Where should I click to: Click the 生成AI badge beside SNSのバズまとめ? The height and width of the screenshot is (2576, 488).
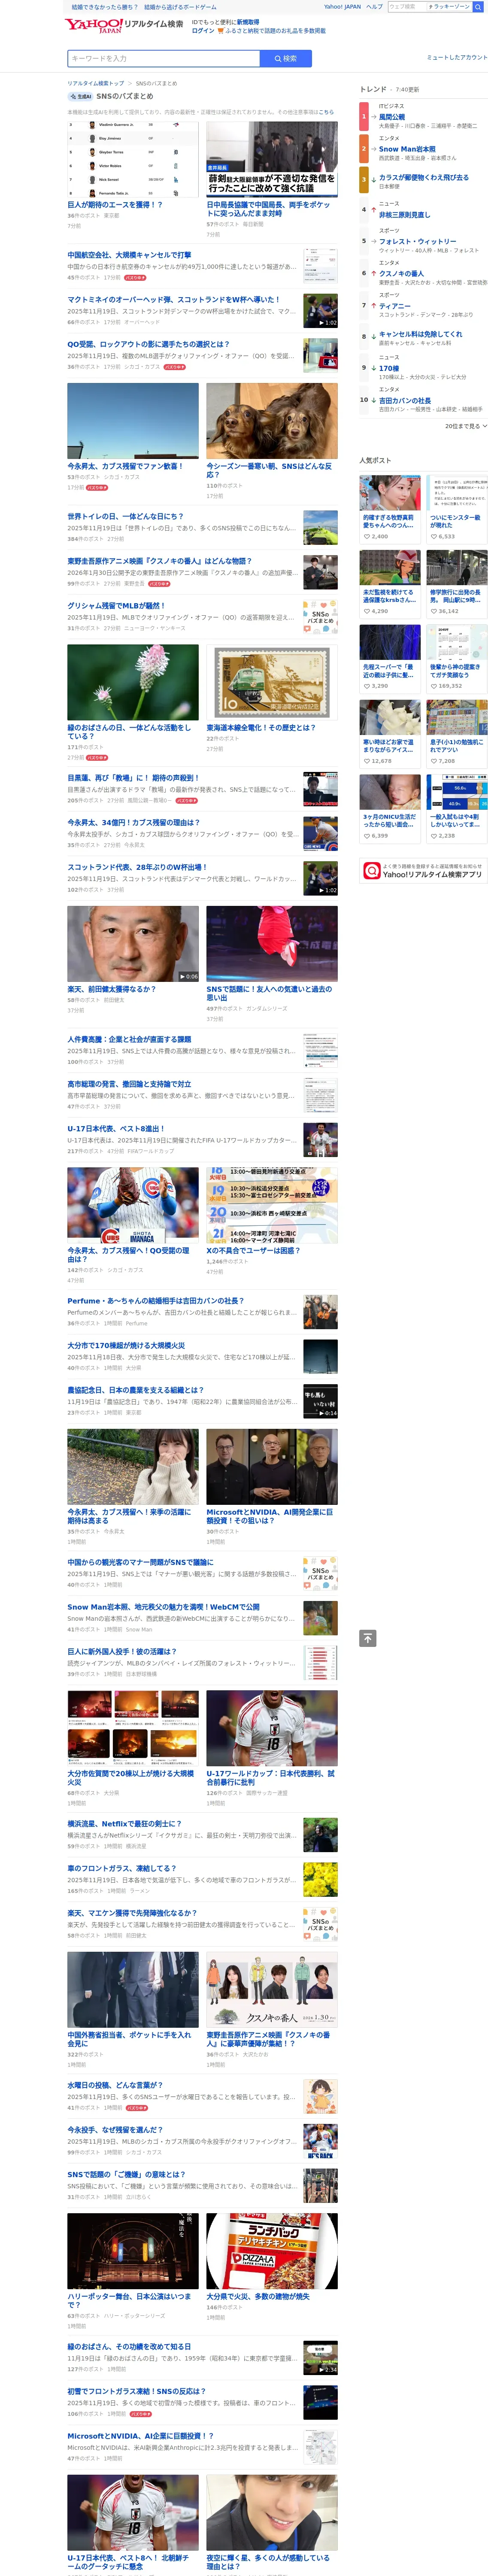click(x=80, y=96)
